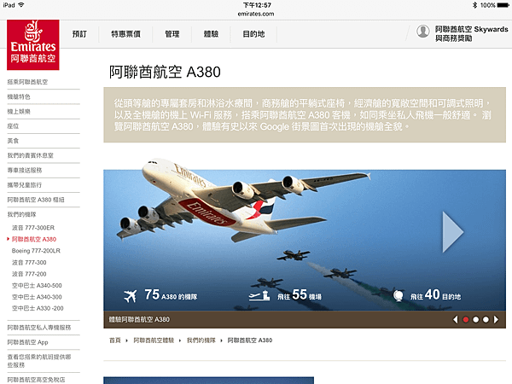Go to 首頁 in breadcrumb
The height and width of the screenshot is (384, 512).
(115, 340)
